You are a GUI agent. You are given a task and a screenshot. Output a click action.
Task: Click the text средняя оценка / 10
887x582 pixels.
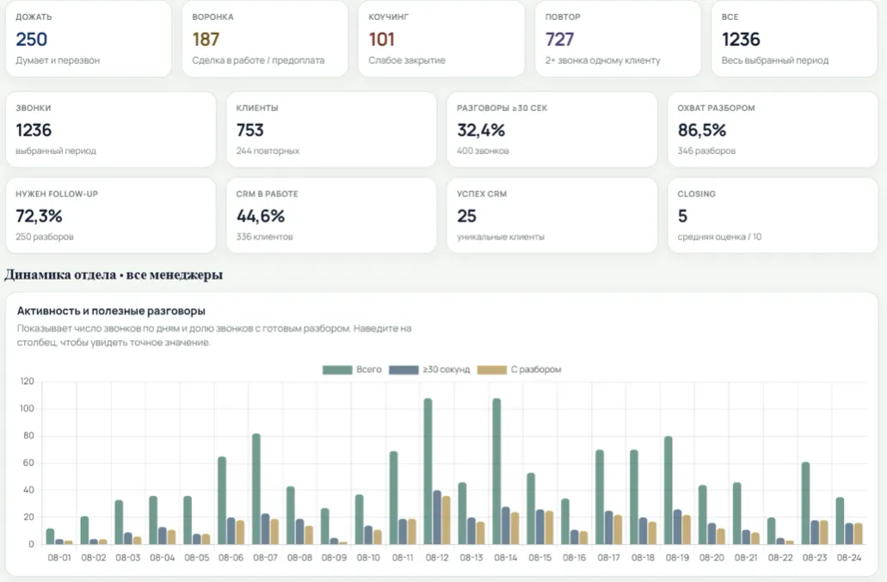pyautogui.click(x=719, y=237)
